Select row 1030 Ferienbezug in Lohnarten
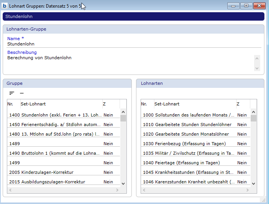 195,144
